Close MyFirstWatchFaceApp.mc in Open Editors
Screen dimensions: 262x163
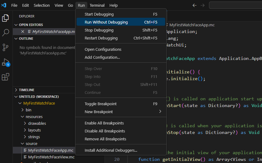tap(23, 31)
